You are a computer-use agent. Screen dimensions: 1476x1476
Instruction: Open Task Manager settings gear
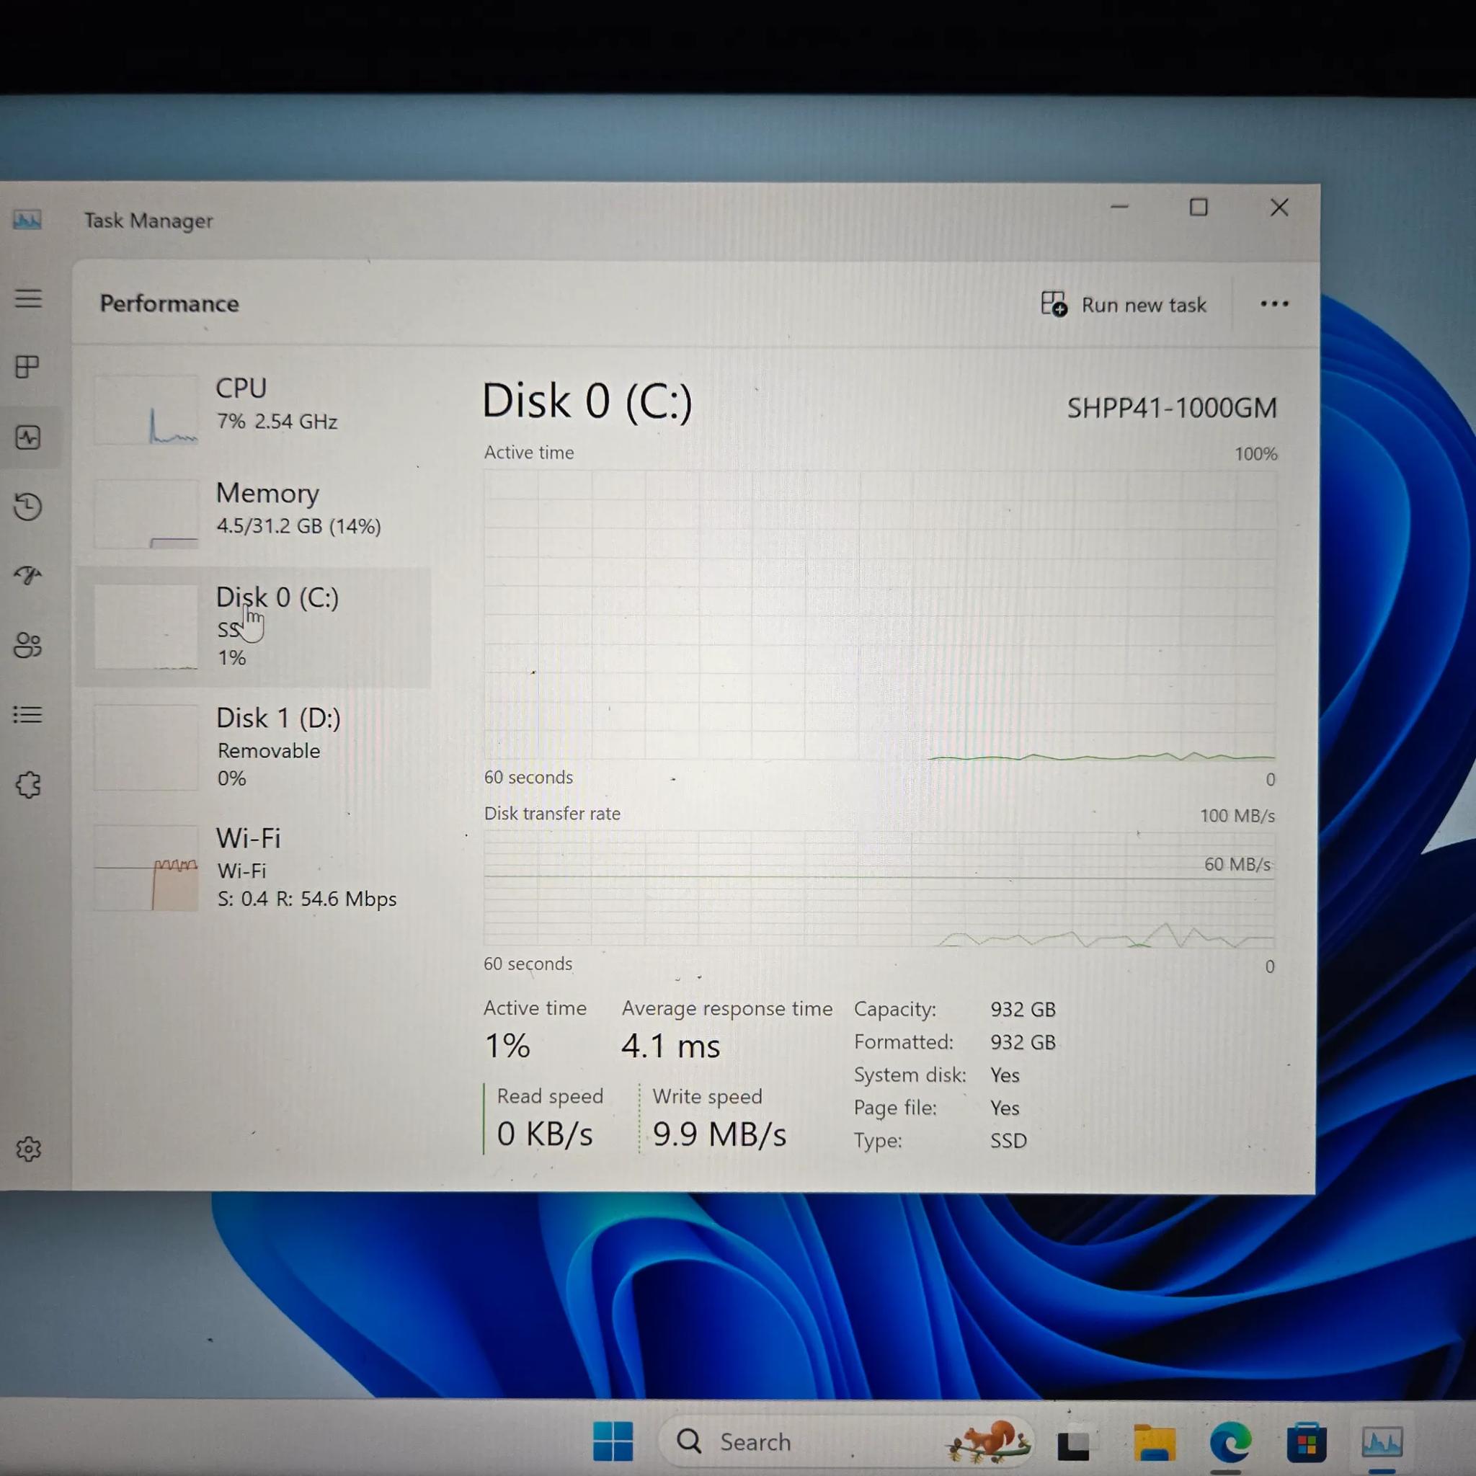(x=28, y=1149)
